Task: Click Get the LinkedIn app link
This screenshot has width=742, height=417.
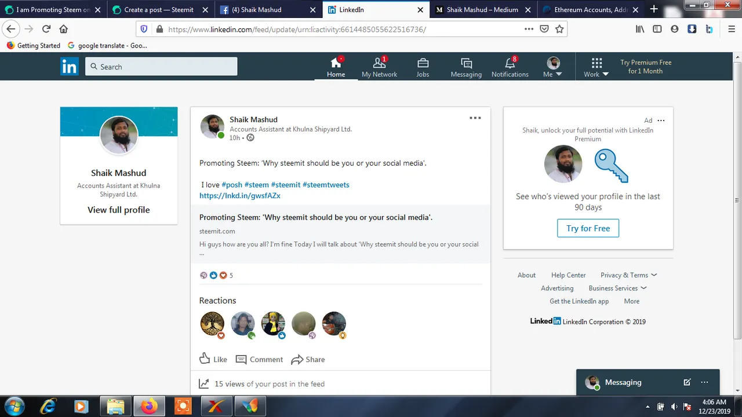Action: pos(579,301)
